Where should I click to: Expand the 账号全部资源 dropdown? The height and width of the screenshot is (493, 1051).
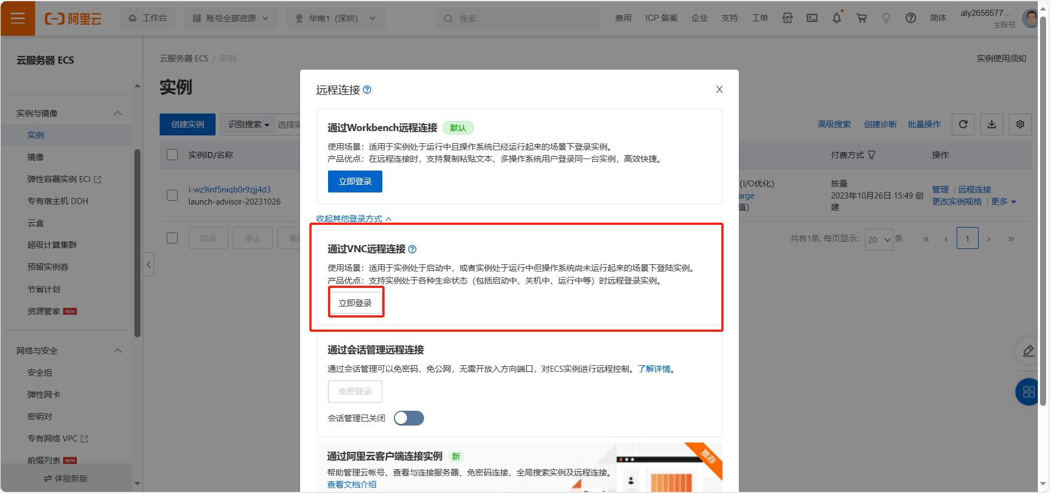(x=230, y=18)
